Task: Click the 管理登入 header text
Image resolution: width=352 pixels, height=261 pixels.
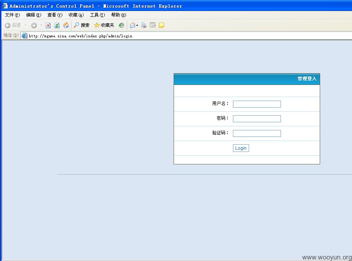Action: (x=307, y=79)
